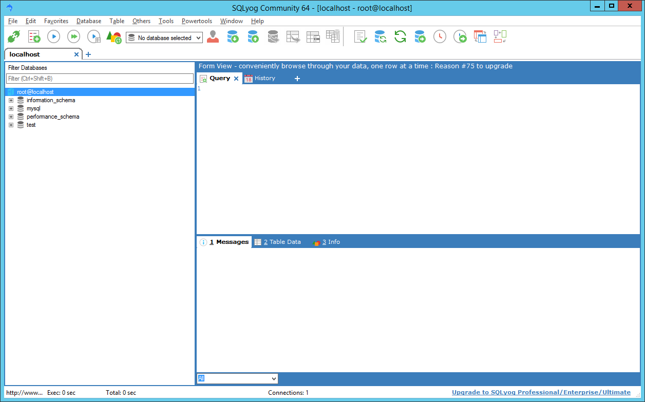Open the Favorites menu
This screenshot has height=402, width=645.
[56, 21]
